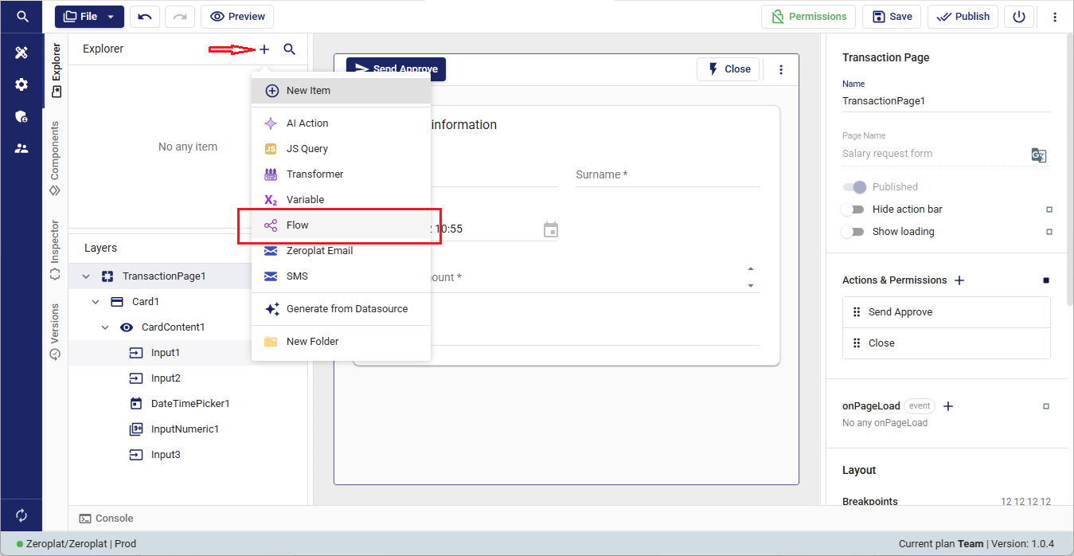Click the Name input field TransactionPage1
This screenshot has height=556, width=1074.
point(946,101)
